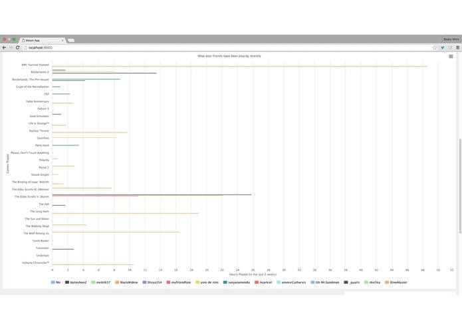Click the Nuclear Throne bar

pos(90,133)
